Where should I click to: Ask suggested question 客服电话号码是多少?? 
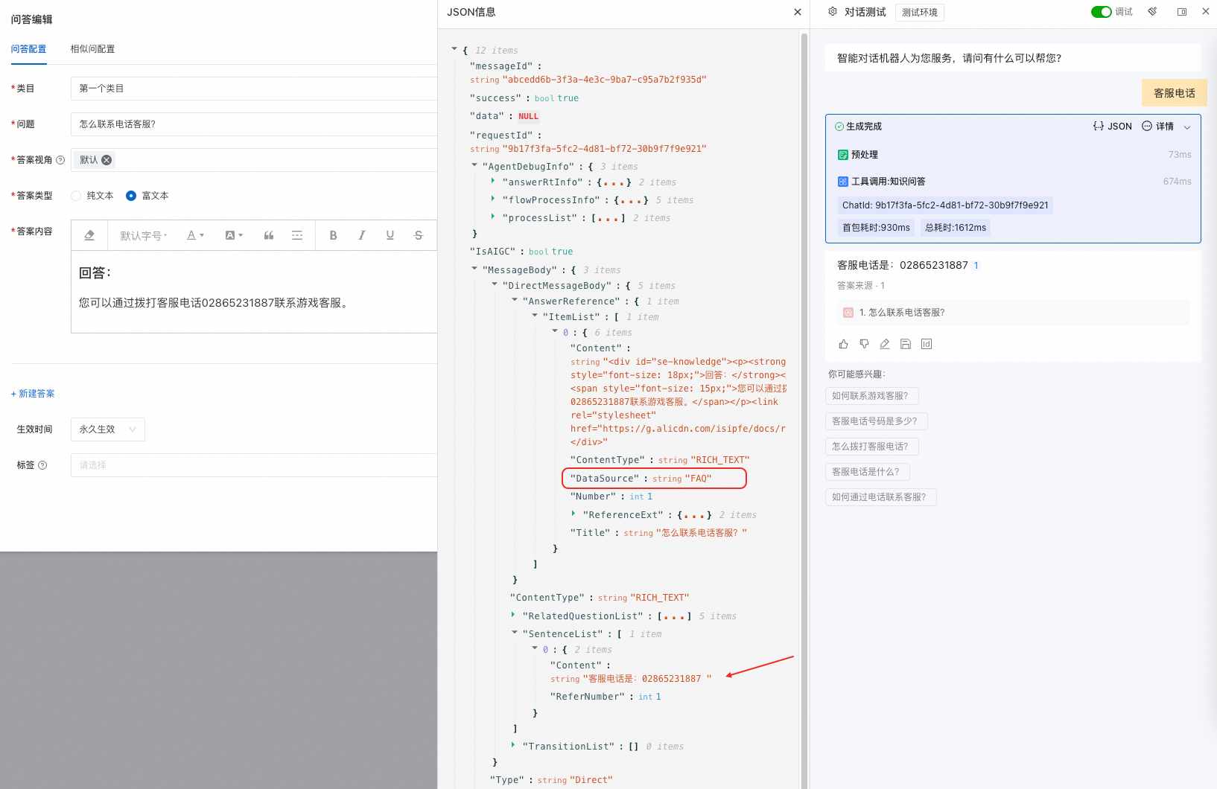(x=877, y=421)
